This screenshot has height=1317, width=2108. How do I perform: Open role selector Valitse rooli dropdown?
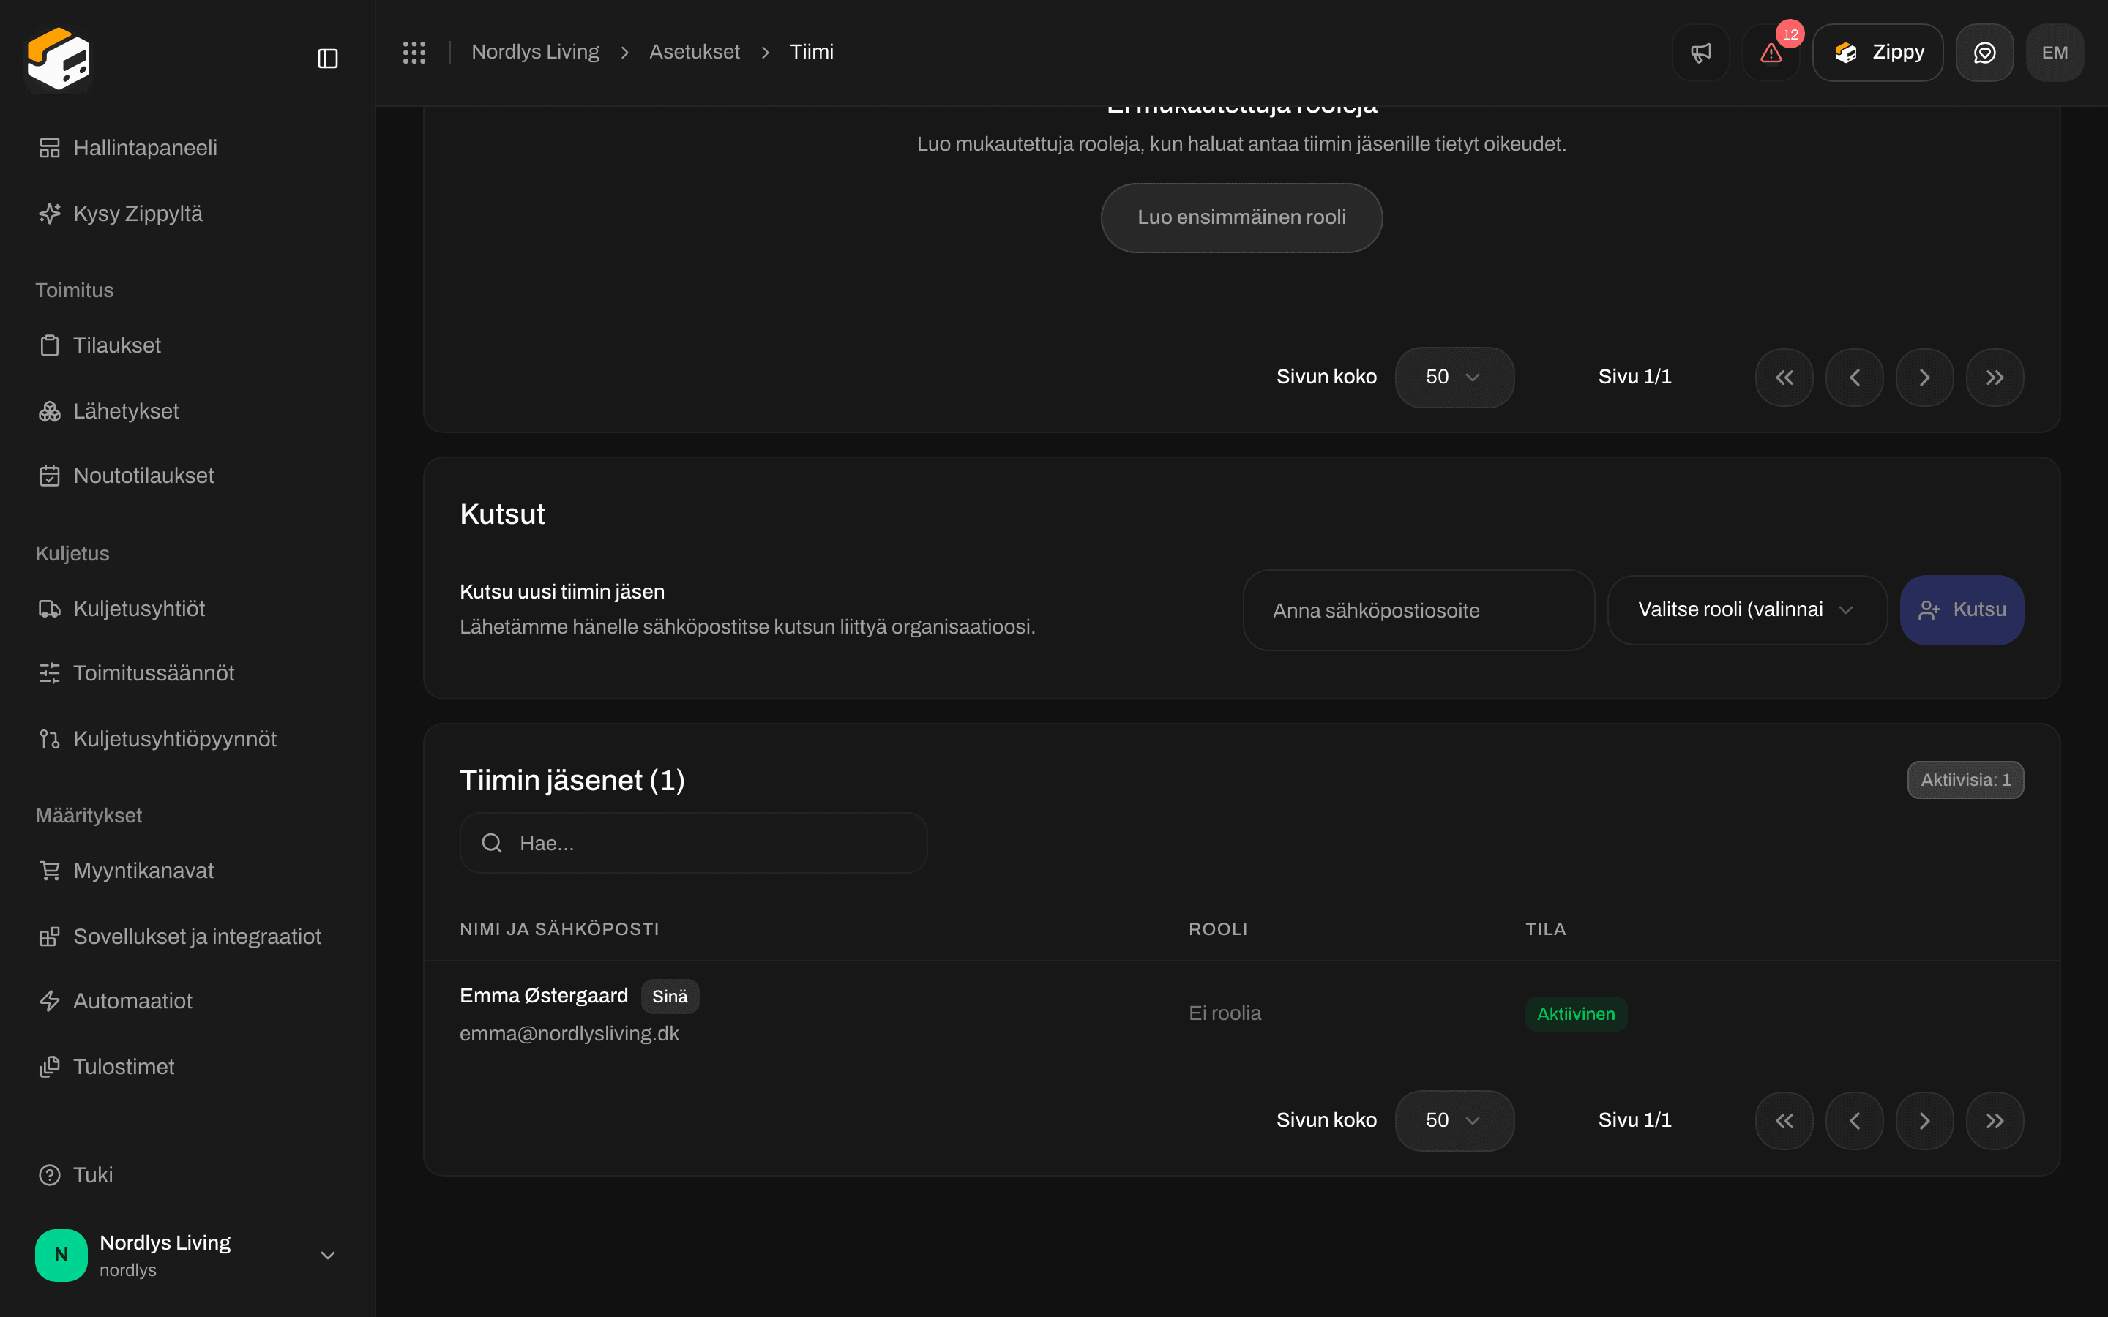(x=1746, y=609)
